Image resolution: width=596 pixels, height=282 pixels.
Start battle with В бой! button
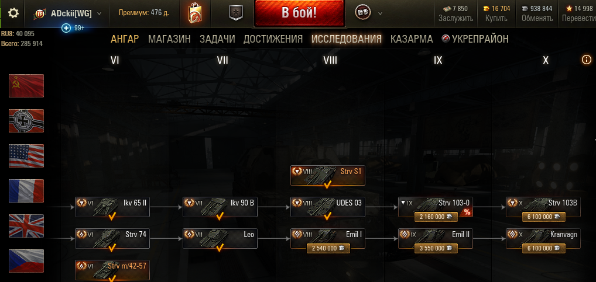(300, 13)
